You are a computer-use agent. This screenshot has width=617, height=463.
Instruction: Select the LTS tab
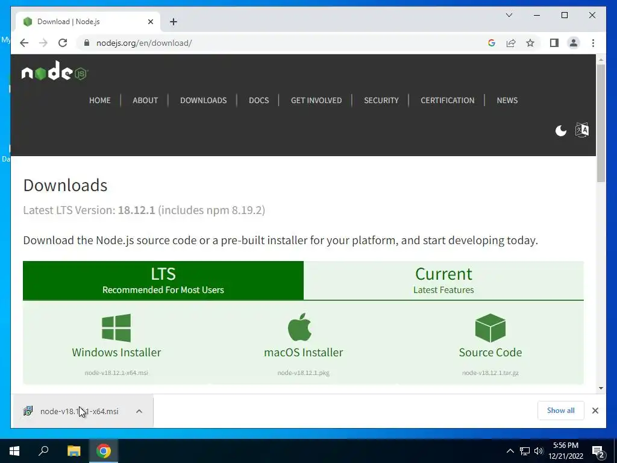pyautogui.click(x=163, y=280)
